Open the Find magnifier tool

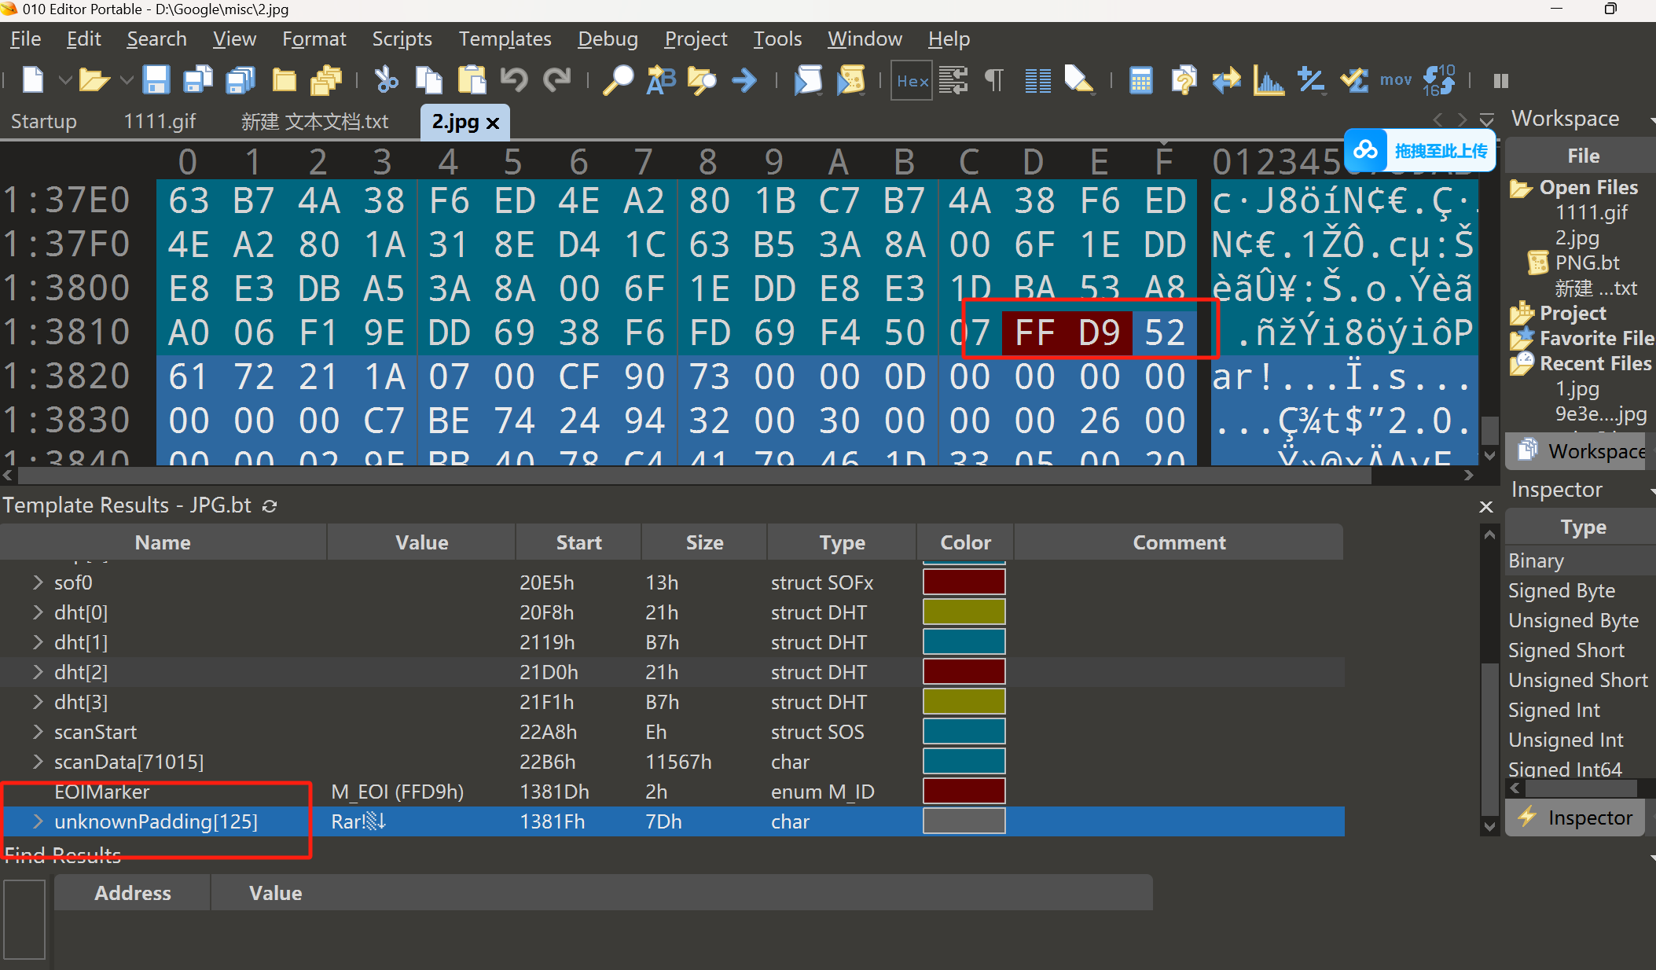(x=618, y=80)
